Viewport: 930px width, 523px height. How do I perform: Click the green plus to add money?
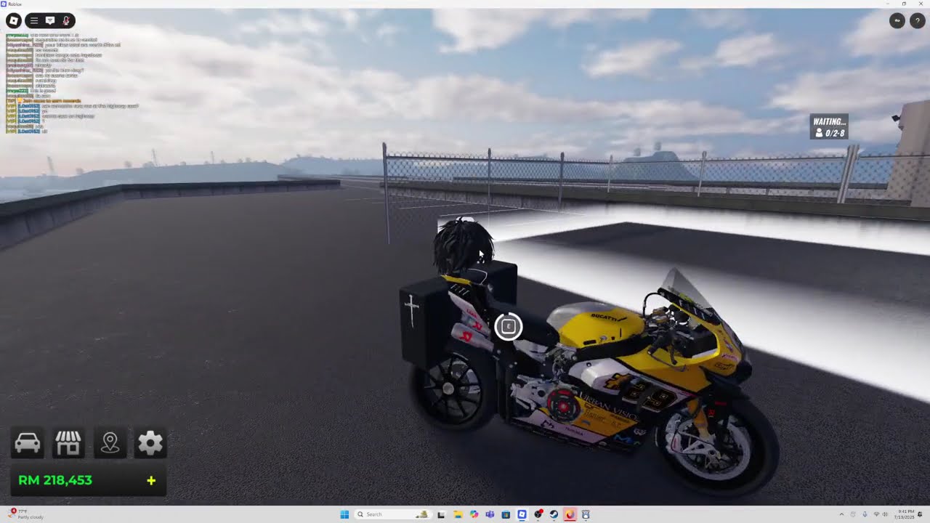click(151, 480)
